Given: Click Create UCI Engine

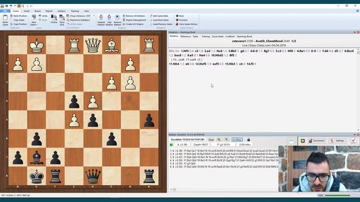Looking at the screenshot, I should pos(133,24).
